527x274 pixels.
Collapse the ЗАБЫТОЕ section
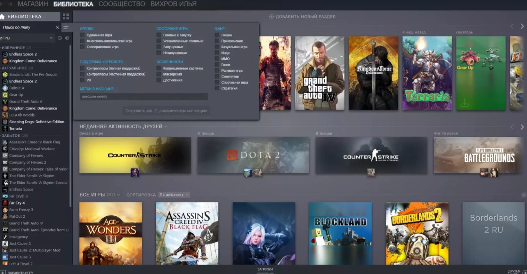15,135
